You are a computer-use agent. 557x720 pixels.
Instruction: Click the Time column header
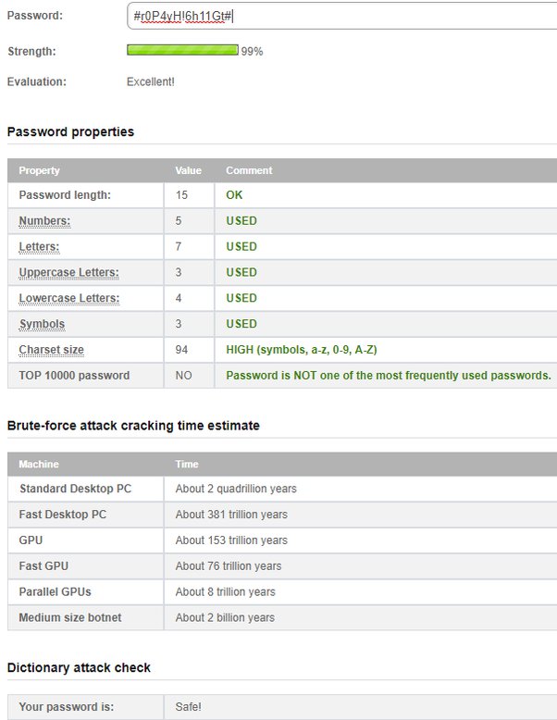click(x=187, y=465)
